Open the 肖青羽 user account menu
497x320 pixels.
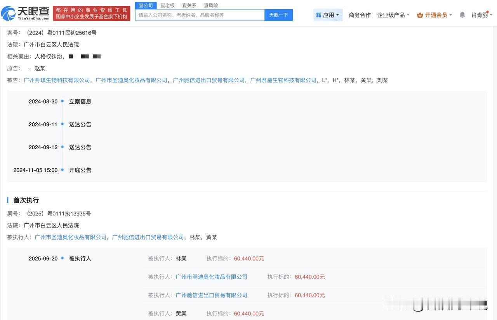482,15
